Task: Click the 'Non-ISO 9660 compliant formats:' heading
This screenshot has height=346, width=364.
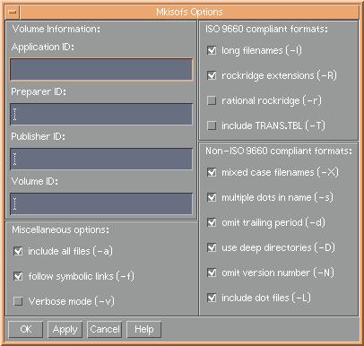Action: click(279, 151)
